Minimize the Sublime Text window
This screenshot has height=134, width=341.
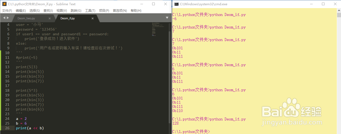pyautogui.click(x=142, y=4)
